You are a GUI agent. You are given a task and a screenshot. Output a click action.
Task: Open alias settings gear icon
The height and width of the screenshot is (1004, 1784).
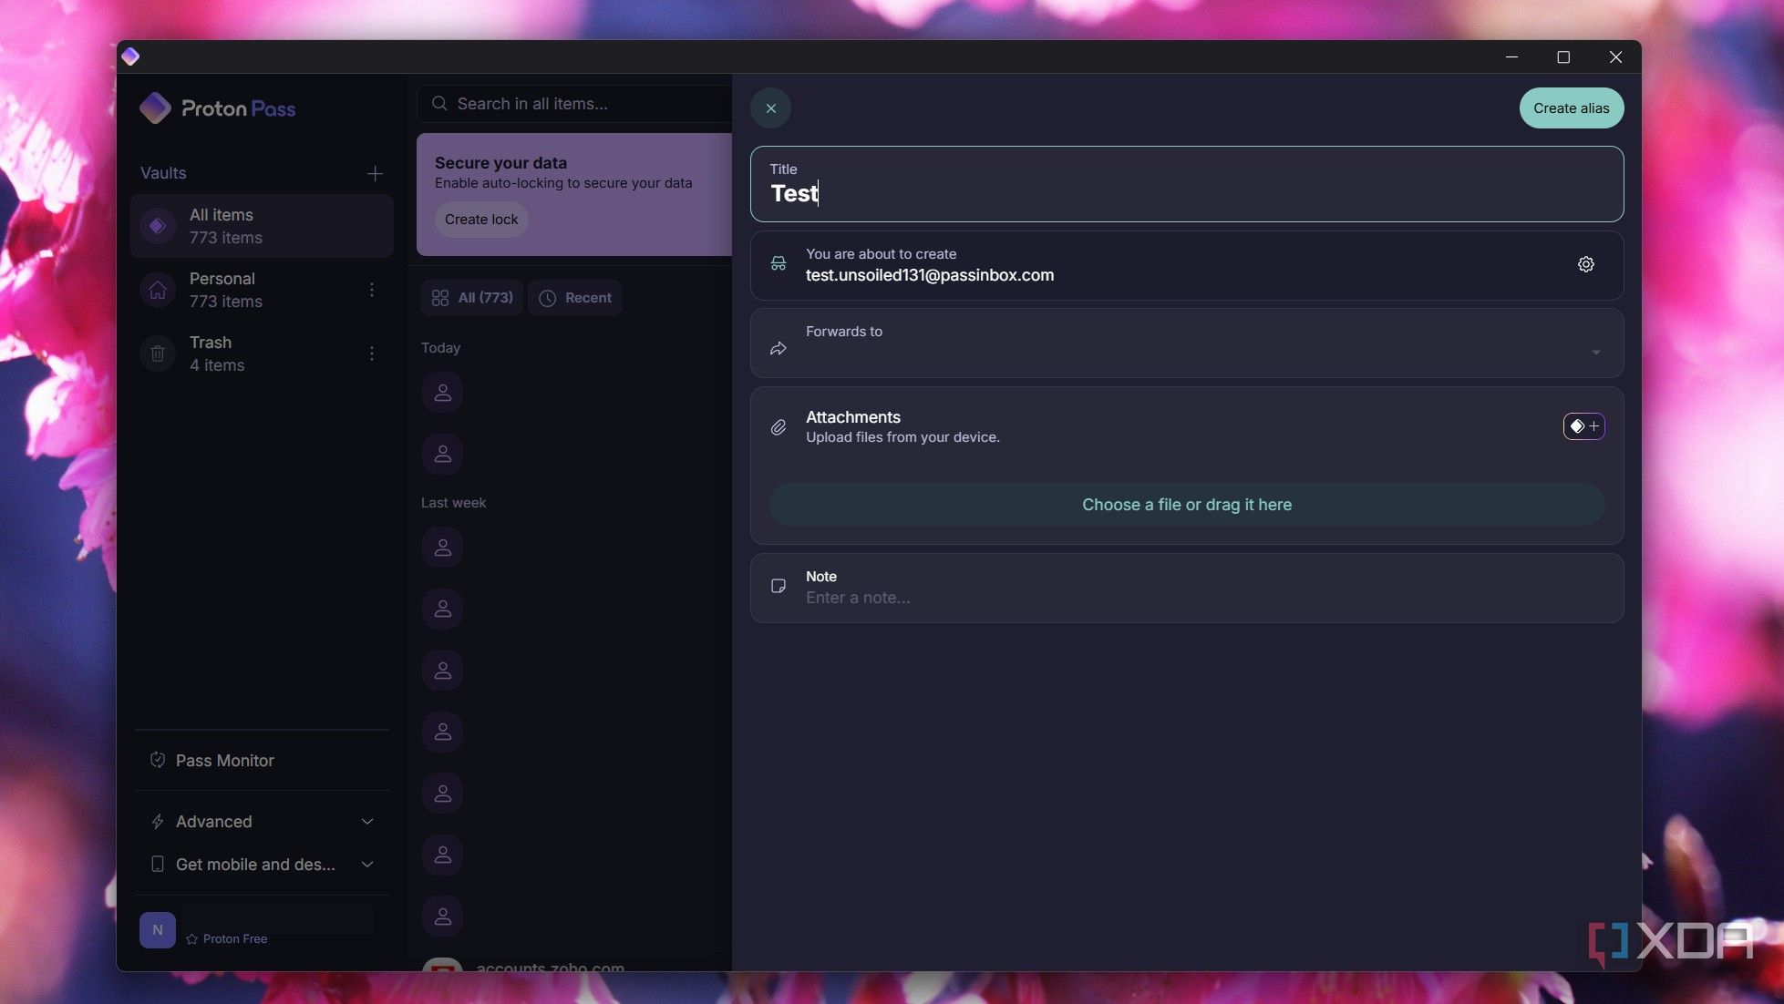[1585, 264]
